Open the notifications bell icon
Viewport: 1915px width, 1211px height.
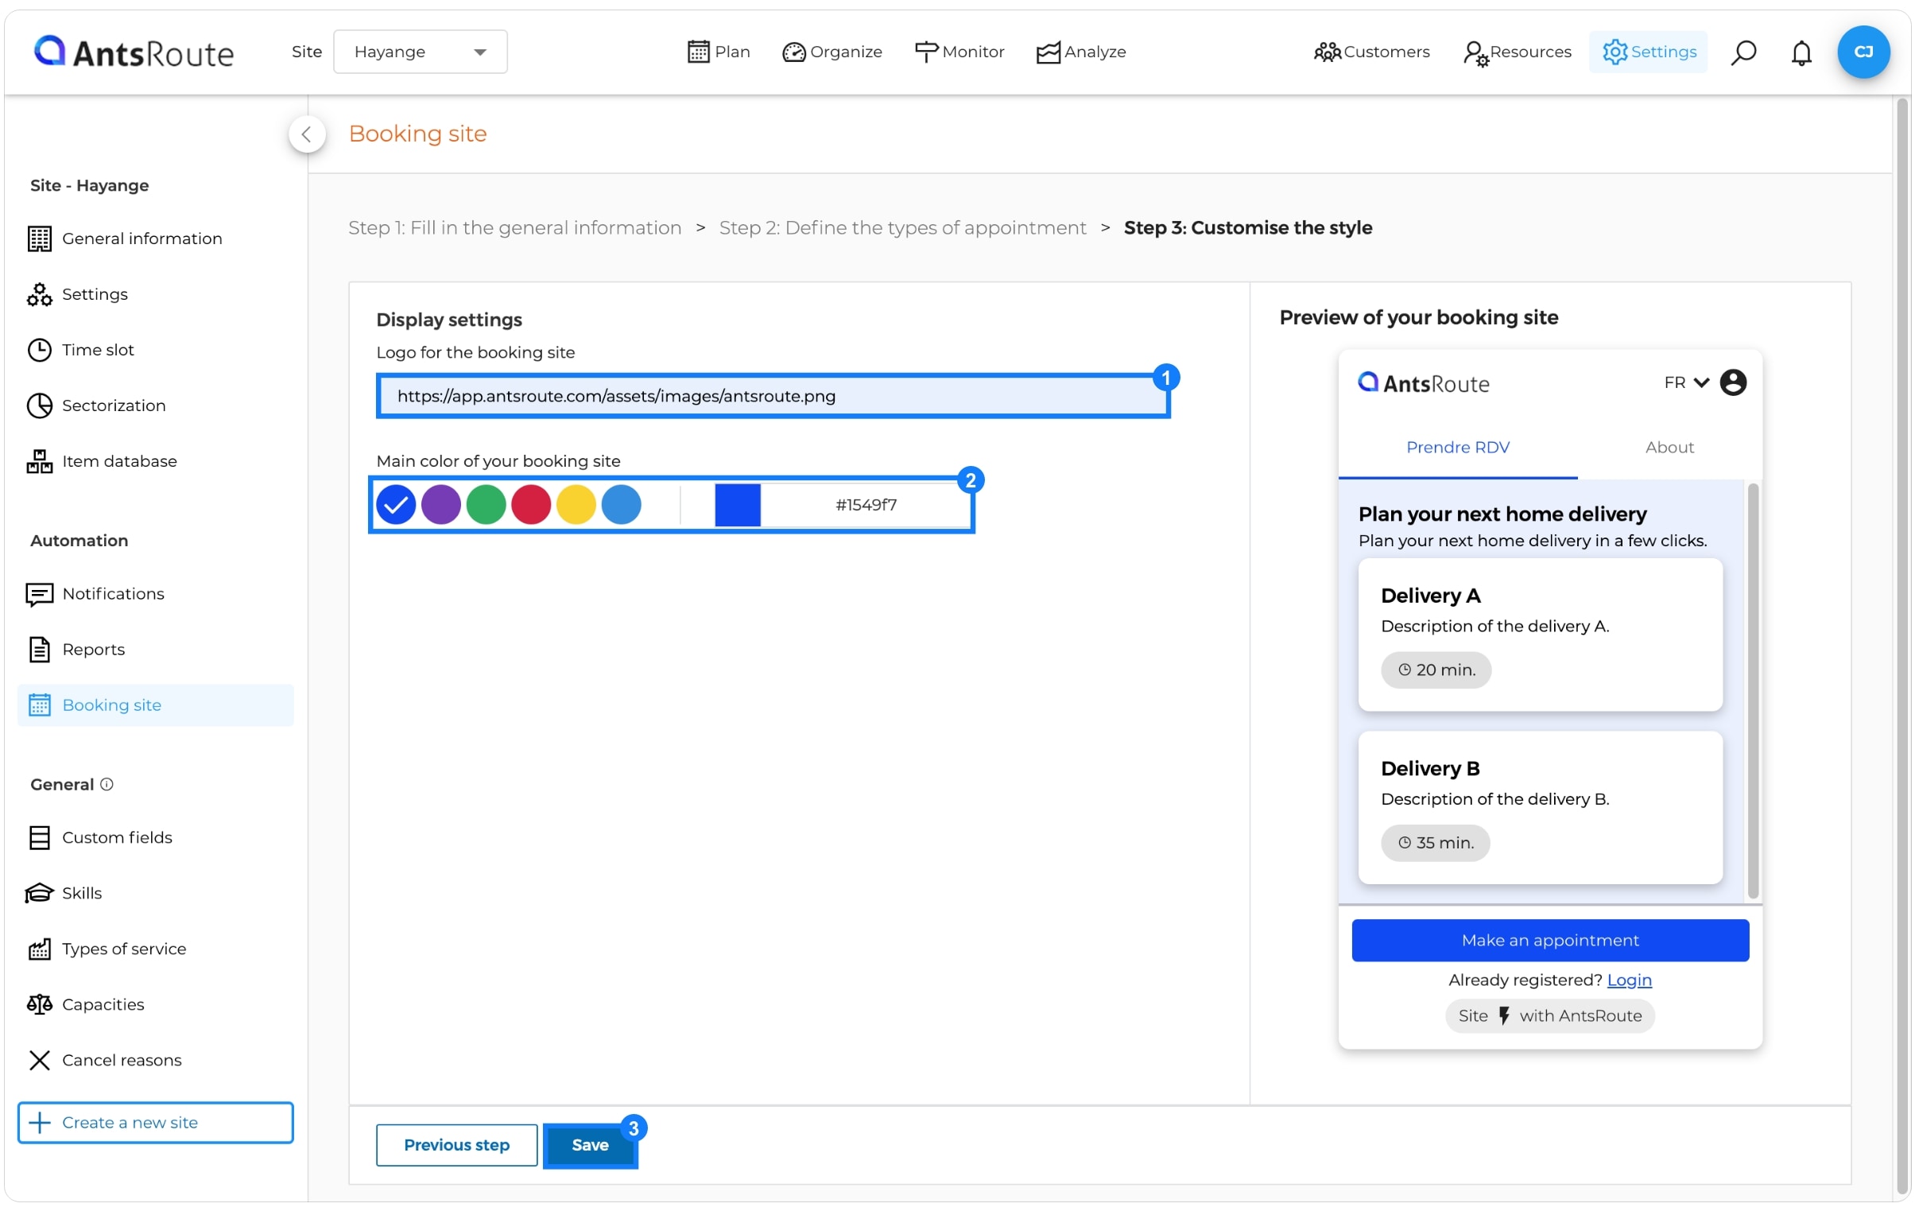pyautogui.click(x=1801, y=52)
